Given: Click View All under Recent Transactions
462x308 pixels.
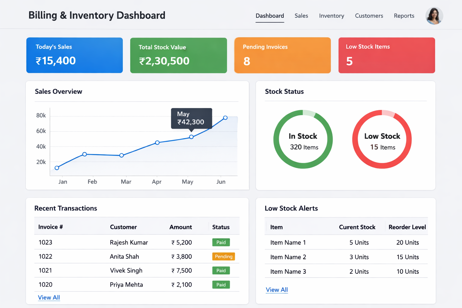Looking at the screenshot, I should pos(49,297).
